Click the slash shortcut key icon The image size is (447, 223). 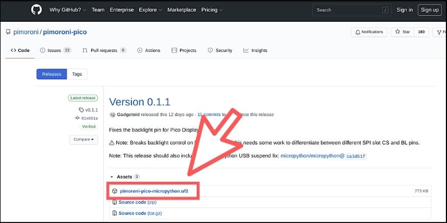[x=386, y=10]
